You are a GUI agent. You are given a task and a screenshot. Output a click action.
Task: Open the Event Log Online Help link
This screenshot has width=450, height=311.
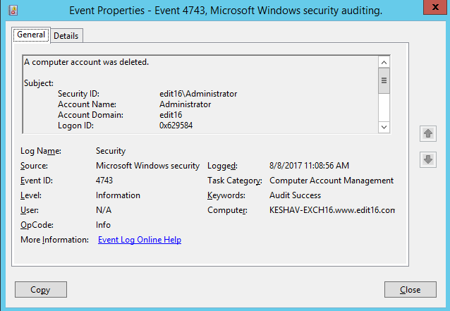[140, 240]
